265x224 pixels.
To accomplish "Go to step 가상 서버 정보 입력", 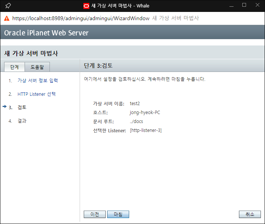I will tap(38, 81).
